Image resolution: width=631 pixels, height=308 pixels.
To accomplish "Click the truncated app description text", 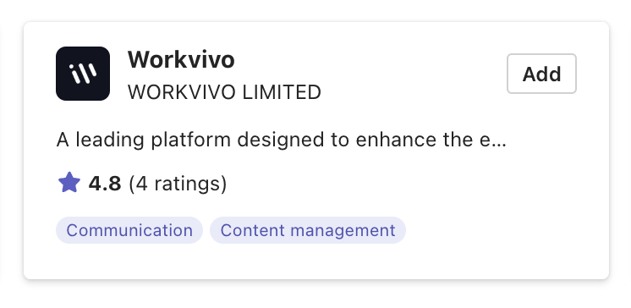I will point(282,140).
